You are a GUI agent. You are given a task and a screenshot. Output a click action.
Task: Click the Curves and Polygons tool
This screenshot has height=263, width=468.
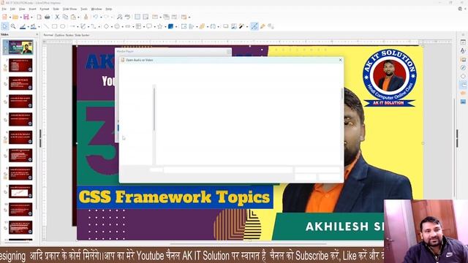(83, 26)
